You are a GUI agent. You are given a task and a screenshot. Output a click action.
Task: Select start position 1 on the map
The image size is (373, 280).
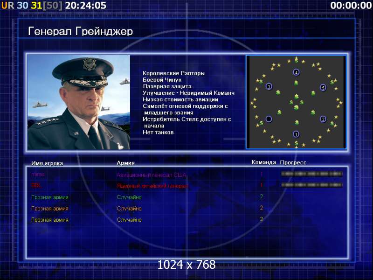pyautogui.click(x=296, y=134)
